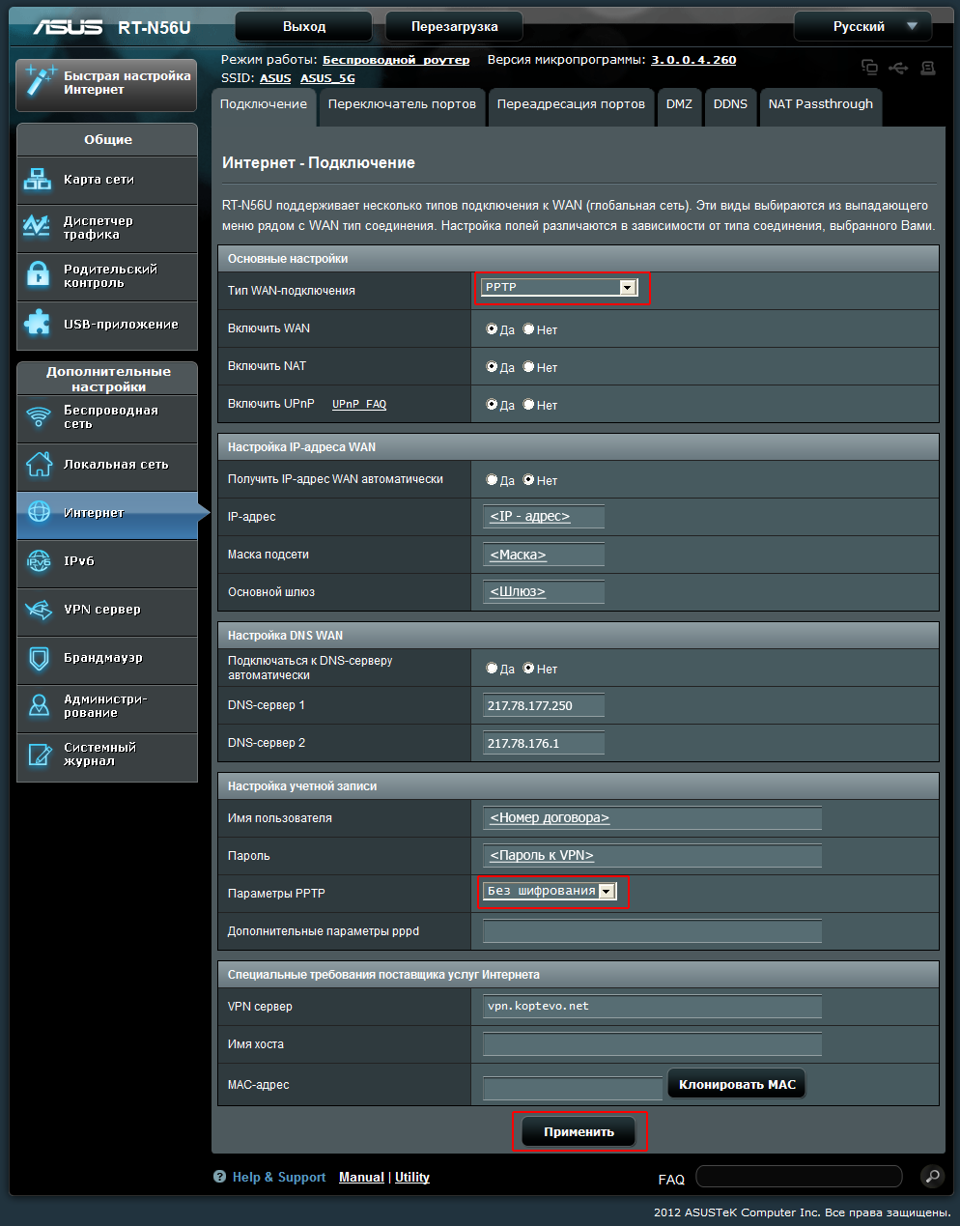Click the FAQ search magnifier icon
Image resolution: width=960 pixels, height=1226 pixels.
pyautogui.click(x=932, y=1176)
